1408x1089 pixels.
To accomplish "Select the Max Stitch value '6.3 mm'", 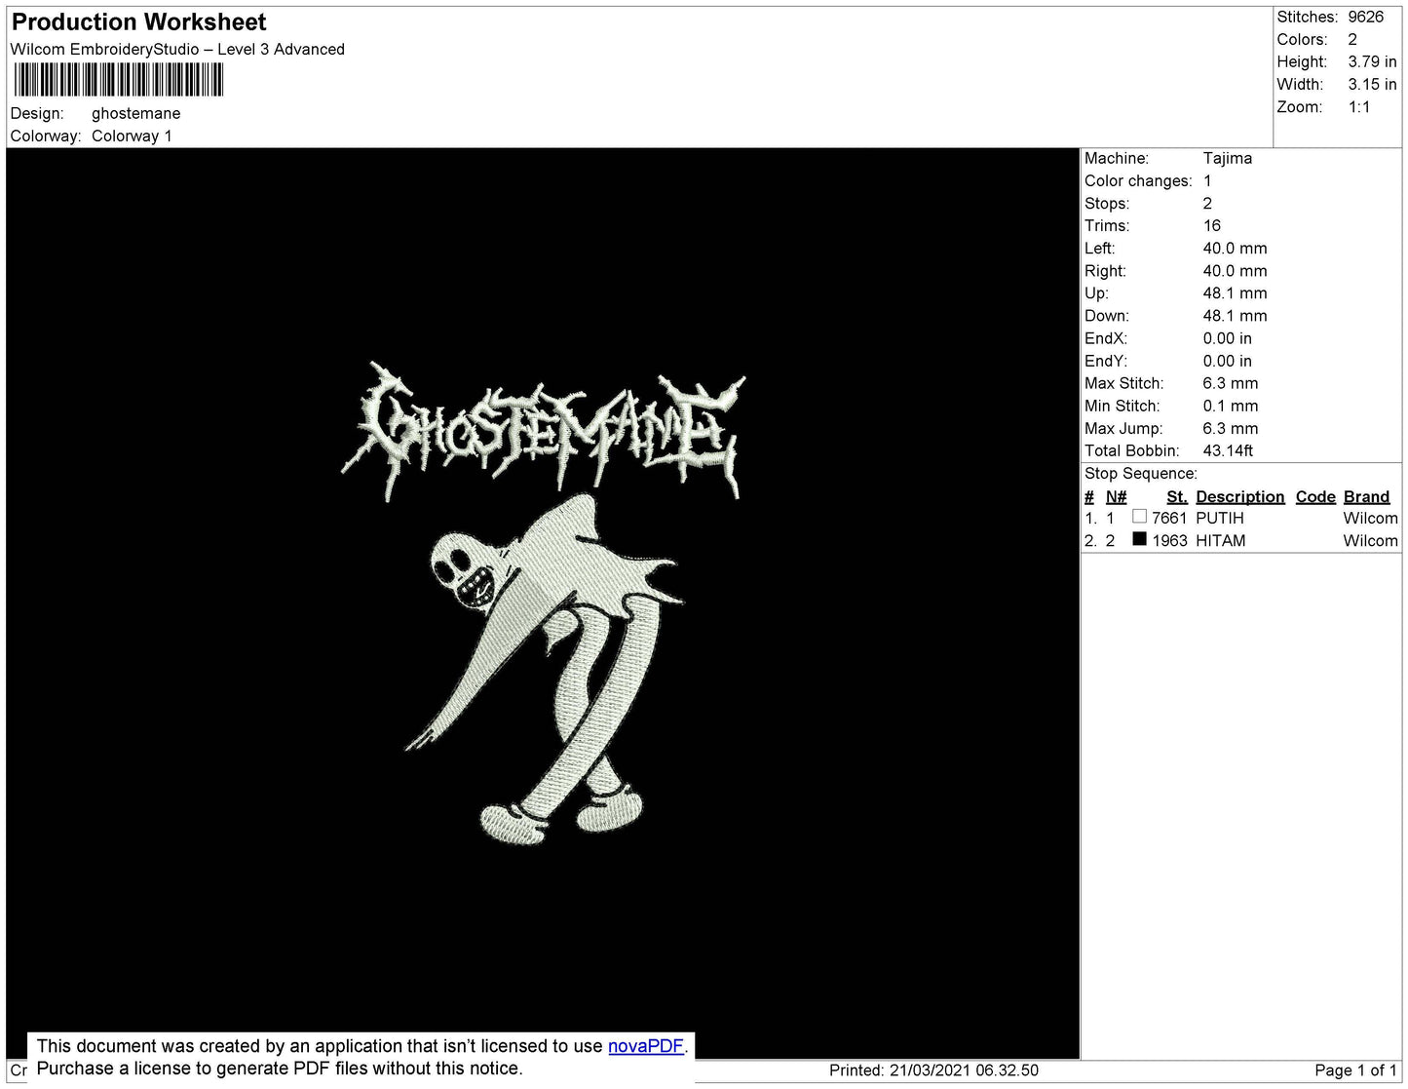I will coord(1231,383).
